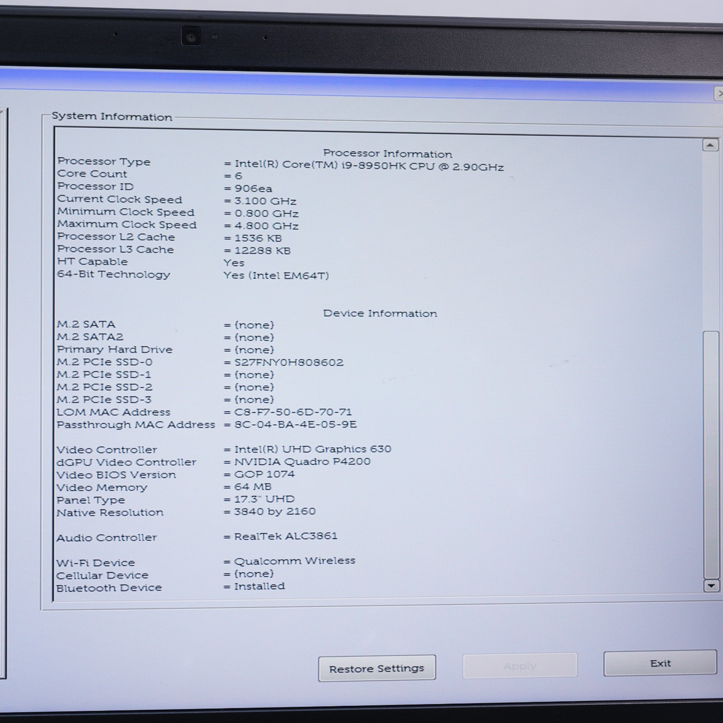Click the M.2 PCIe SSD-2 label
The image size is (723, 723).
(x=104, y=387)
